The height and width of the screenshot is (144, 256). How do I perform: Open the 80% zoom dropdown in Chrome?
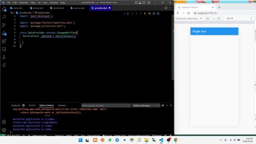(x=230, y=18)
